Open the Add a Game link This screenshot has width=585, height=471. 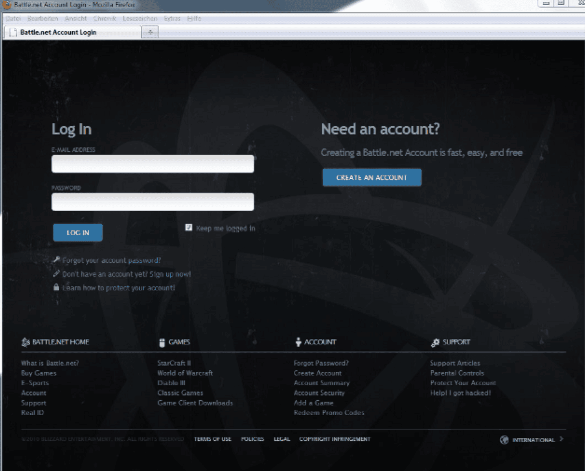pyautogui.click(x=313, y=403)
